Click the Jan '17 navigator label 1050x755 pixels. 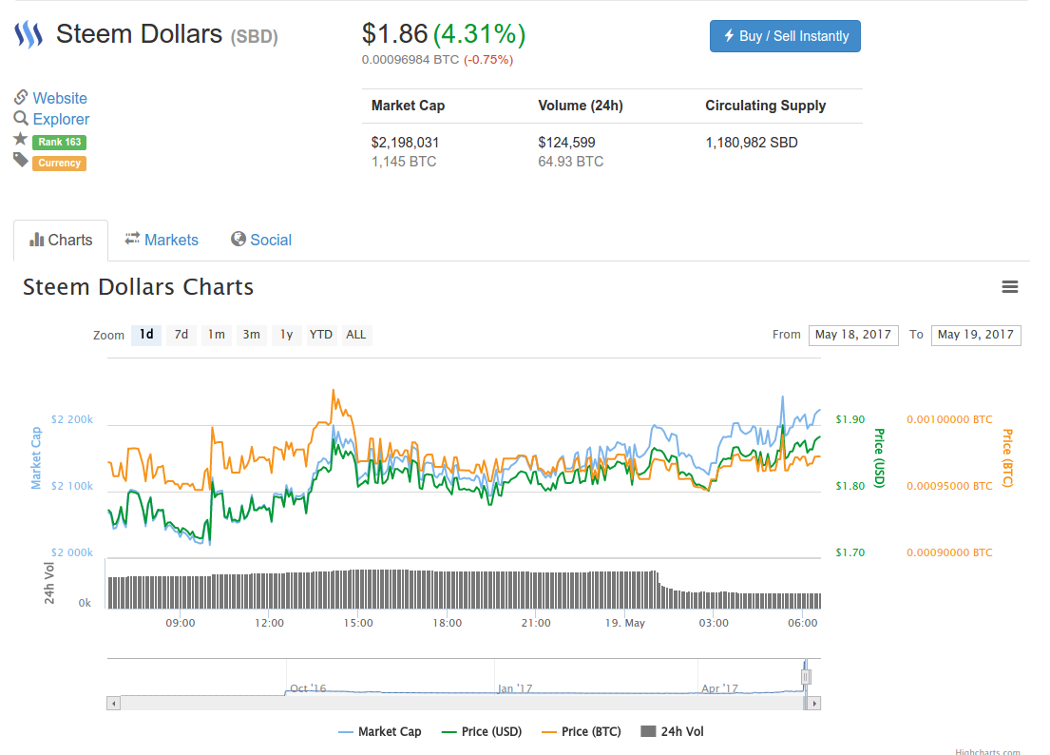515,688
